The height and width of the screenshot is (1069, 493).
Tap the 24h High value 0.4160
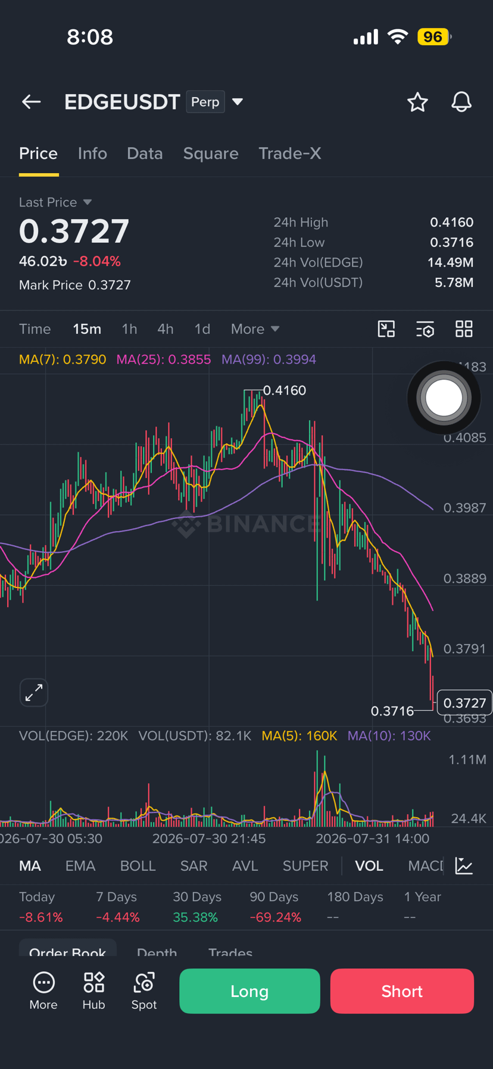pyautogui.click(x=452, y=223)
